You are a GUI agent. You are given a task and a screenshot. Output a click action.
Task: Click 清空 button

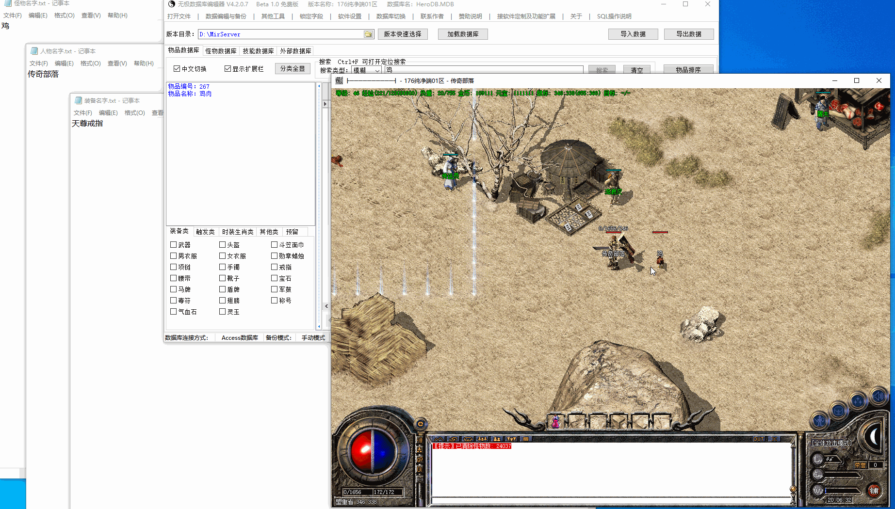coord(637,70)
